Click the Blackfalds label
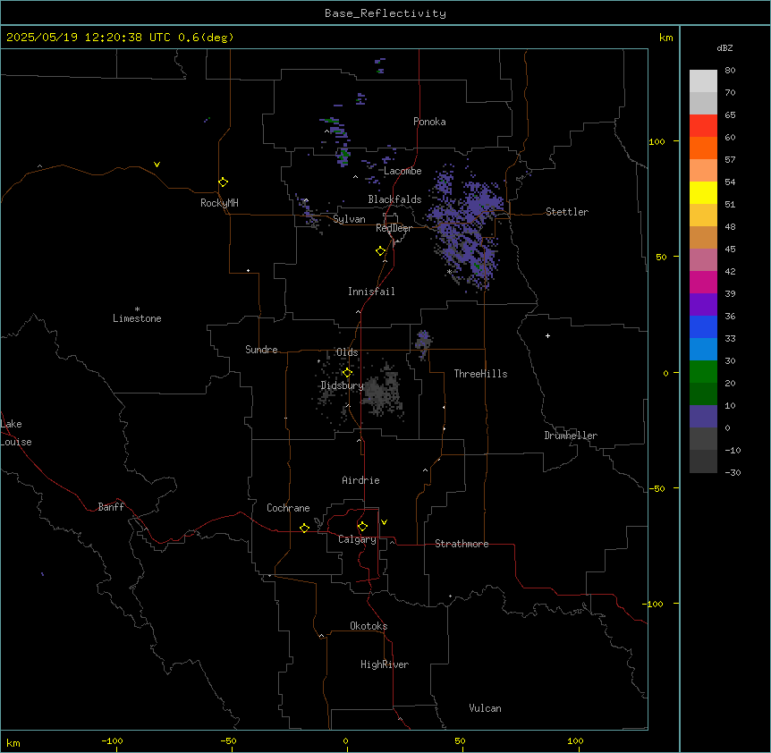Viewport: 771px width, 753px height. tap(394, 199)
